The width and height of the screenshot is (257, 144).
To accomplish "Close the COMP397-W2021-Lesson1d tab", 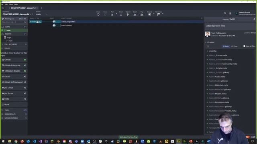I will tap(37, 8).
